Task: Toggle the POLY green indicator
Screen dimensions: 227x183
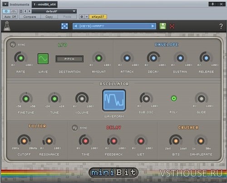Action: click(x=174, y=98)
